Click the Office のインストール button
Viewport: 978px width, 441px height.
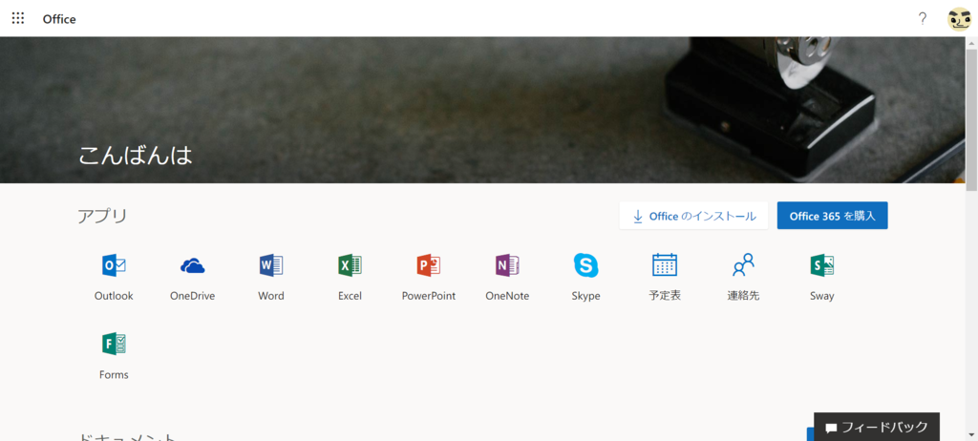click(693, 216)
